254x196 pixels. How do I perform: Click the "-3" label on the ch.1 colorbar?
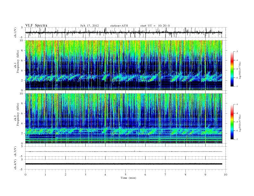pyautogui.click(x=237, y=52)
